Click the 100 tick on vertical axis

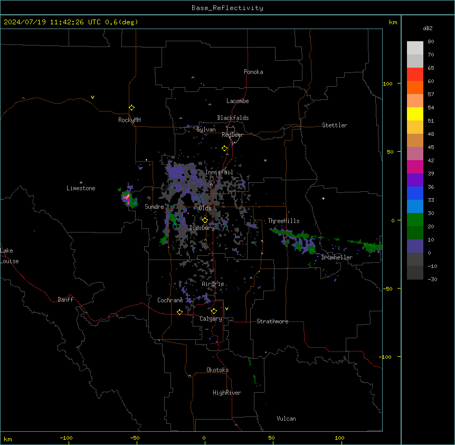387,84
